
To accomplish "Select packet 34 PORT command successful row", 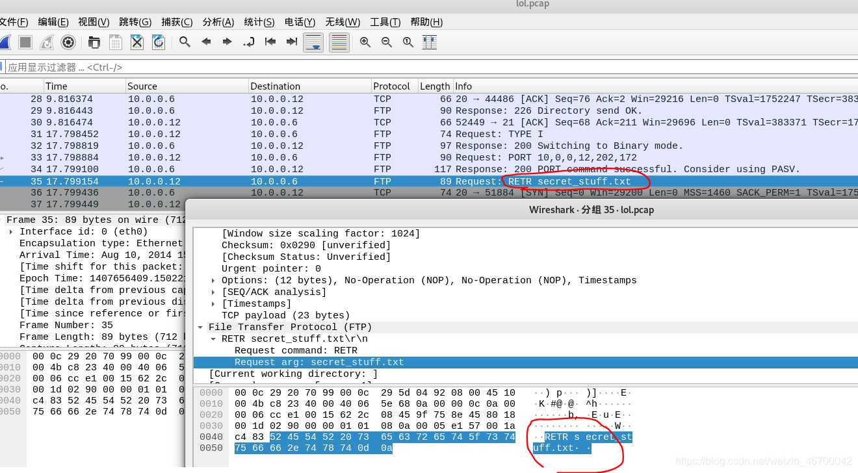I will [x=429, y=169].
